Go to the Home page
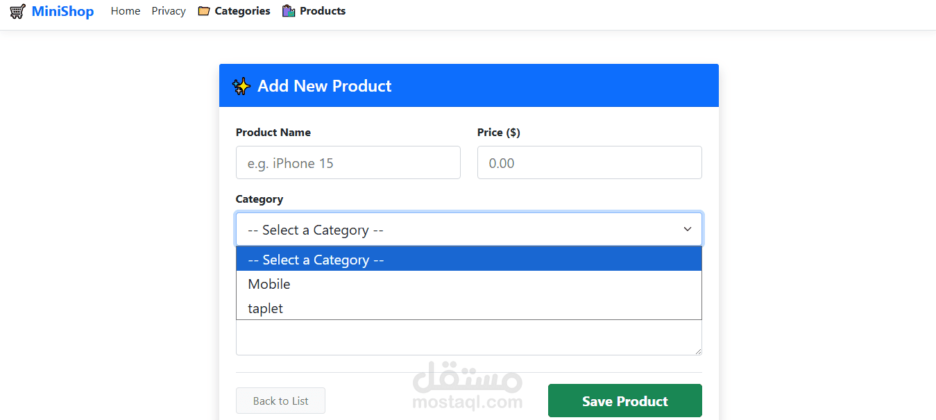Viewport: 936px width, 420px height. [126, 11]
